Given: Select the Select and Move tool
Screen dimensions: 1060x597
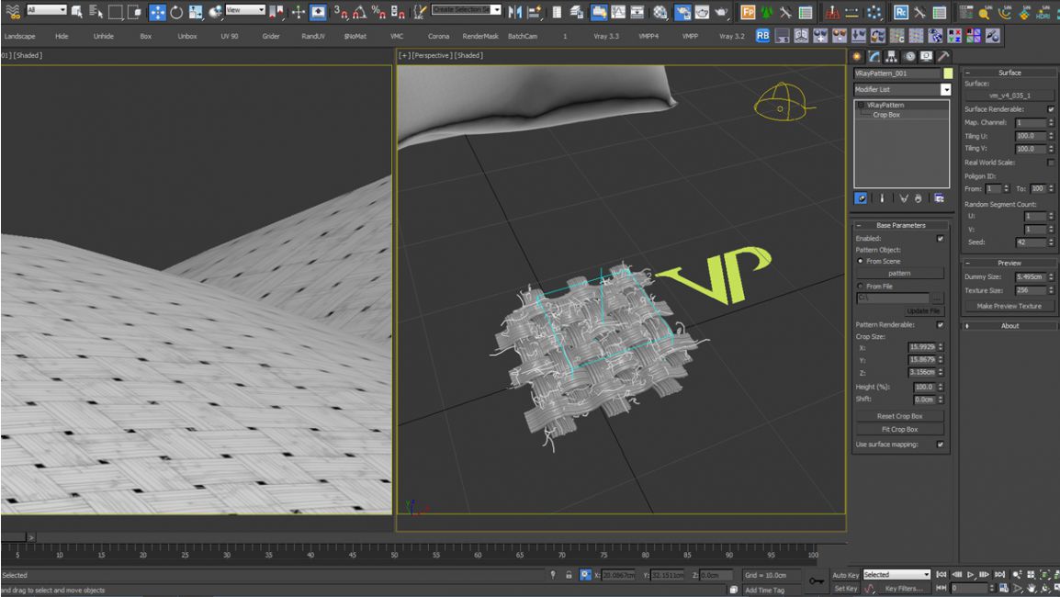Looking at the screenshot, I should click(x=157, y=11).
